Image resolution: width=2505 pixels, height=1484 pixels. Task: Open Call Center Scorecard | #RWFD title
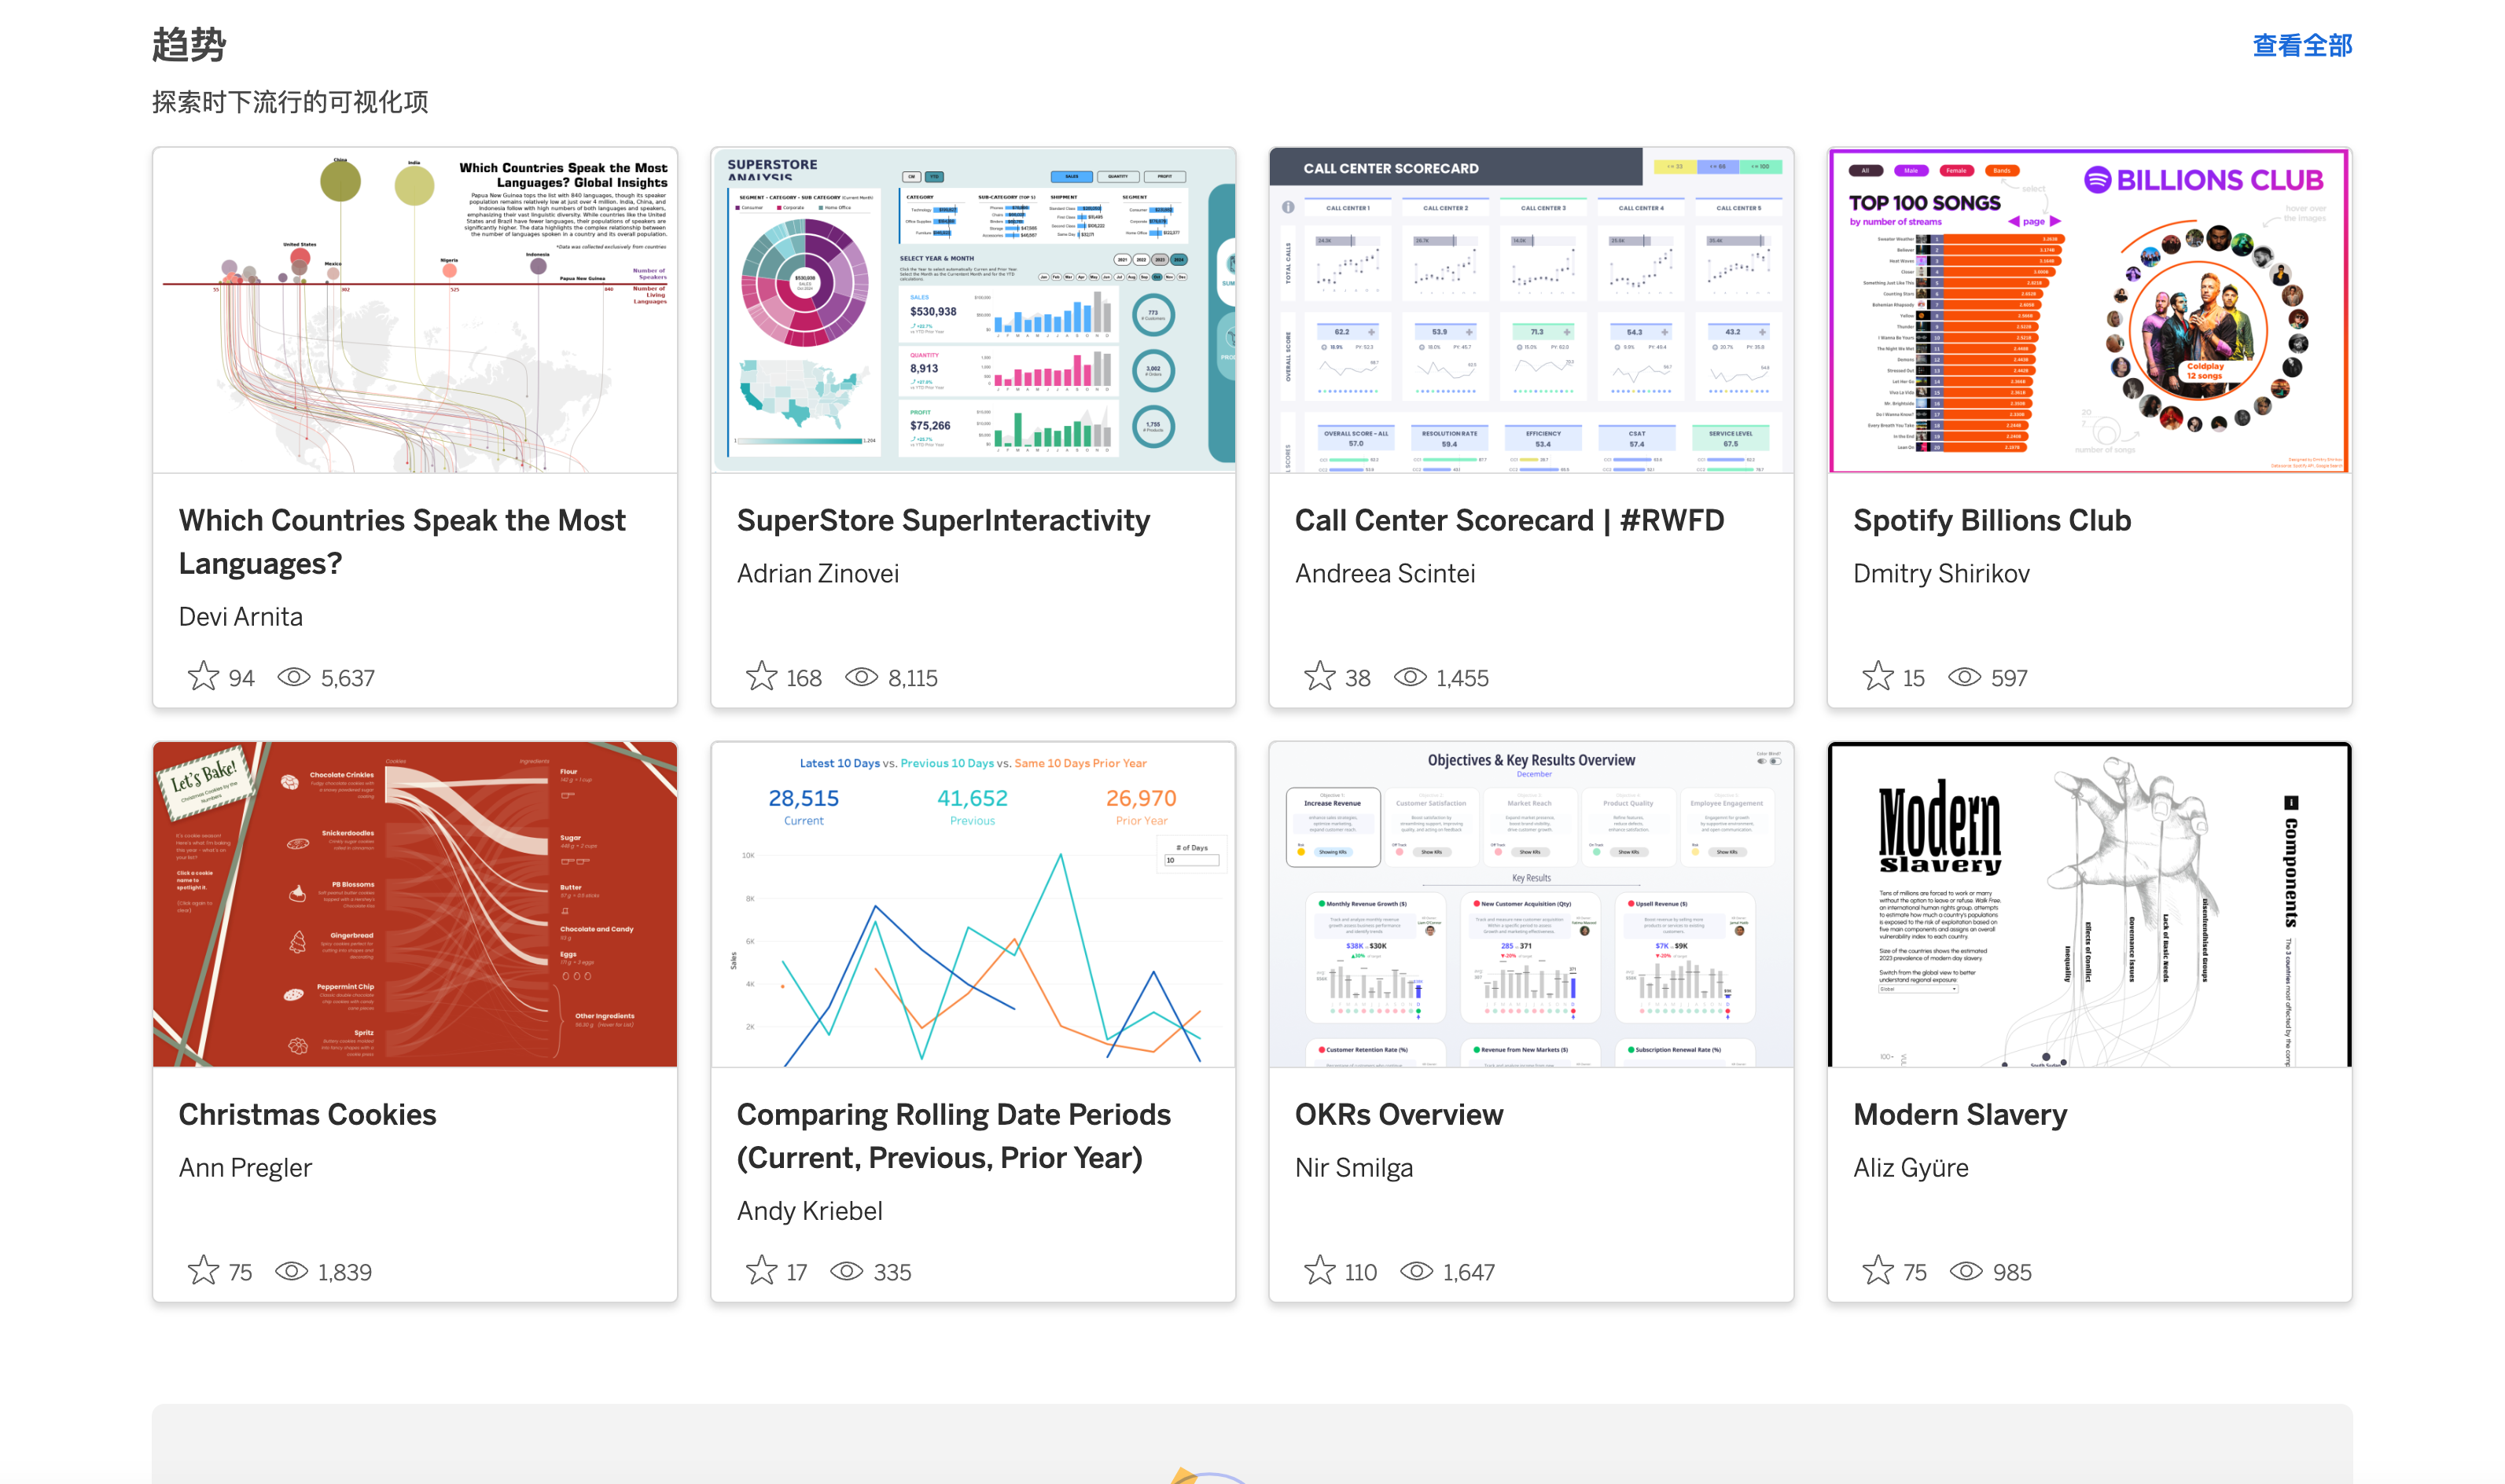point(1509,520)
